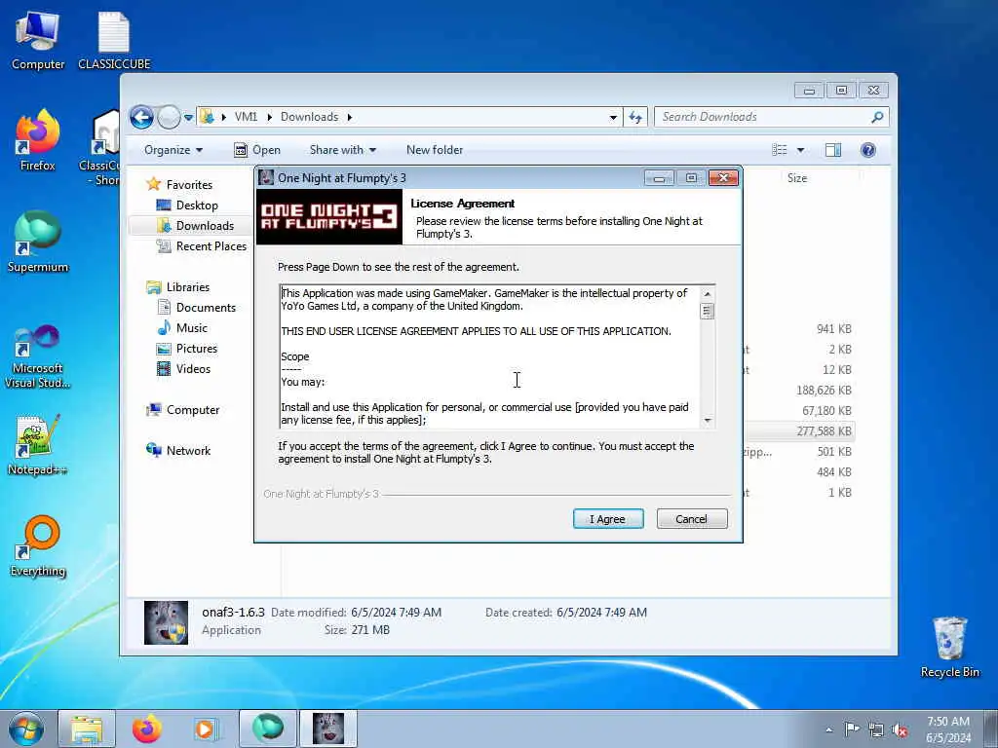Open the Videos library
998x748 pixels.
pos(193,369)
